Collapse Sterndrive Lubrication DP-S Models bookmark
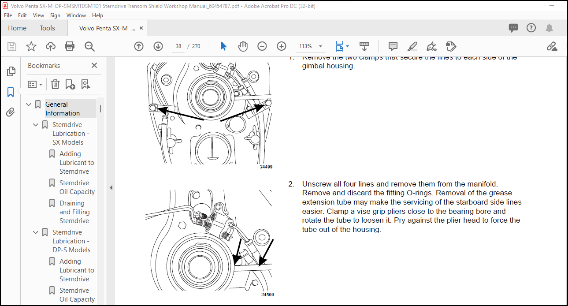This screenshot has width=568, height=306. tap(36, 232)
